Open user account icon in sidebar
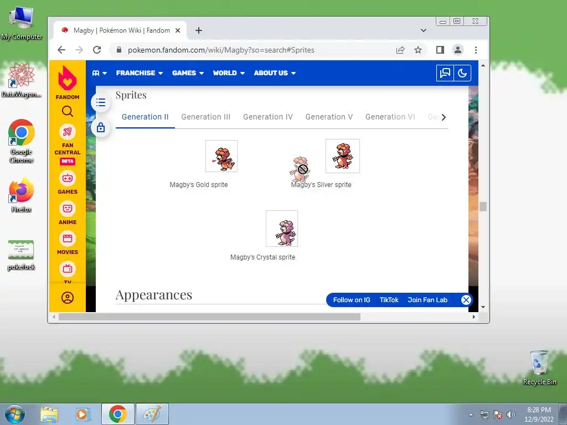Viewport: 567px width, 425px height. [67, 297]
